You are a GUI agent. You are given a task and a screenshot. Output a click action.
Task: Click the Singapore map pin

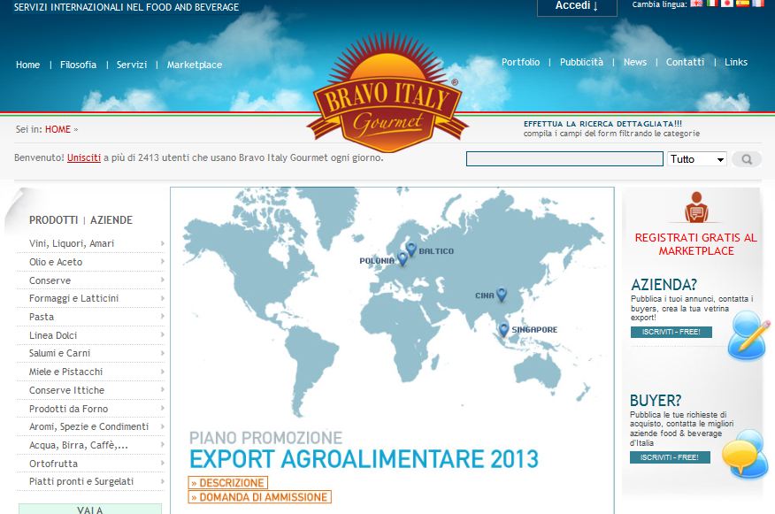(x=503, y=329)
